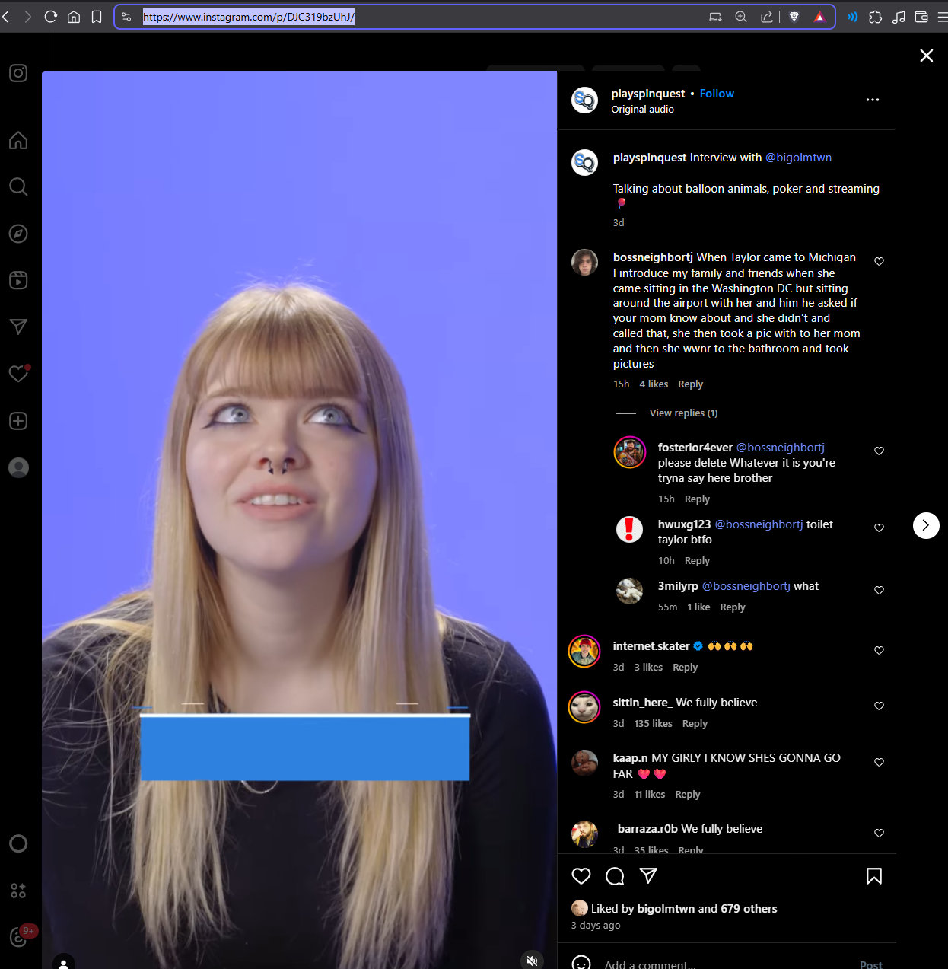
Task: Go to the next post arrow
Action: (926, 525)
